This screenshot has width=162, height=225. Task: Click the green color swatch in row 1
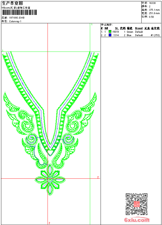110,31
